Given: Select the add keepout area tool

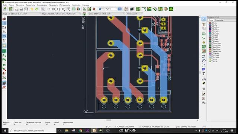Looking at the screenshot, I should [x=204, y=51].
